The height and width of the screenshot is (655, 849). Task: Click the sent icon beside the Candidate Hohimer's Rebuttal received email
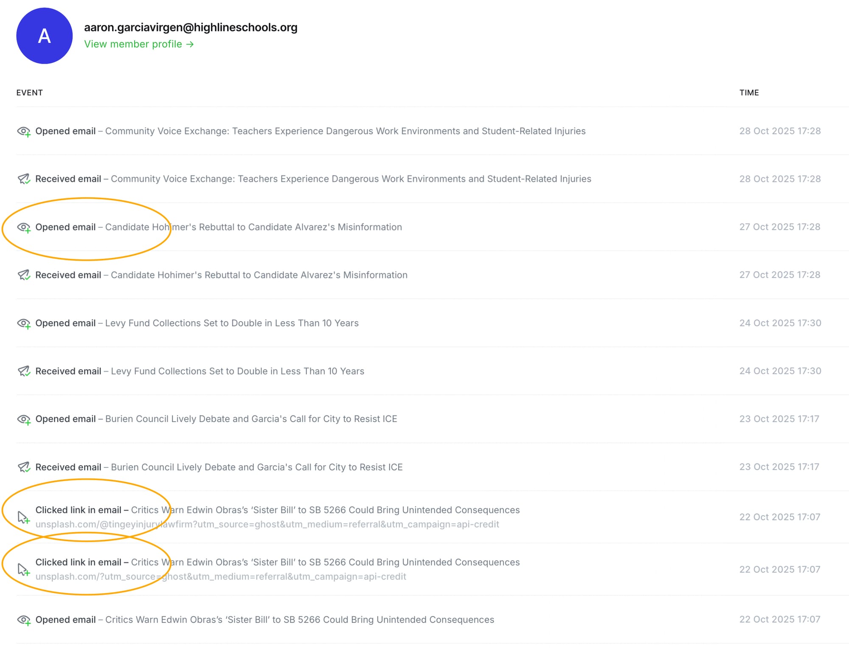click(x=24, y=275)
